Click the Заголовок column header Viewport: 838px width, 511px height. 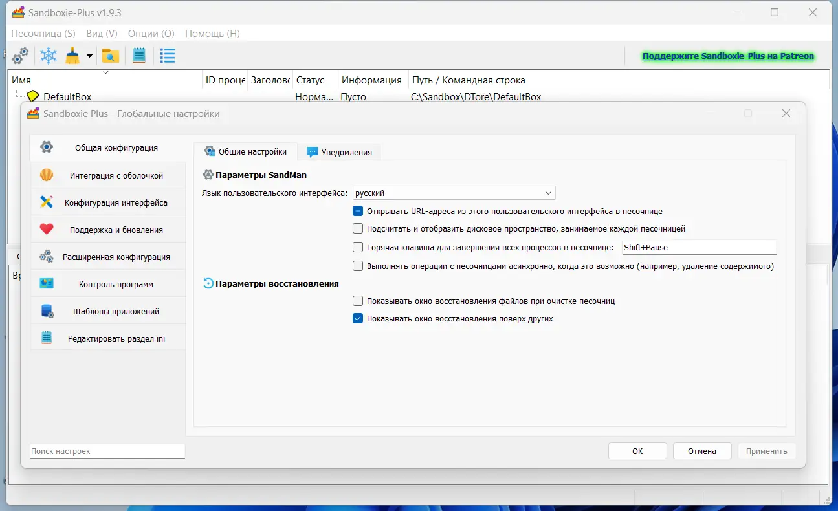tap(270, 80)
